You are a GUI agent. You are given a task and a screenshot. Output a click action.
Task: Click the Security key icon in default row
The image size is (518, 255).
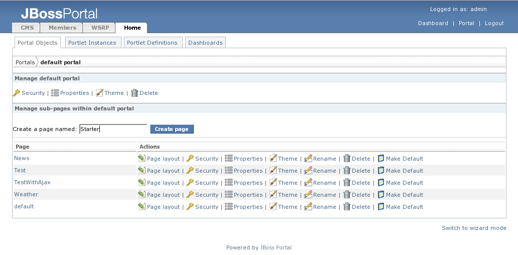click(190, 207)
